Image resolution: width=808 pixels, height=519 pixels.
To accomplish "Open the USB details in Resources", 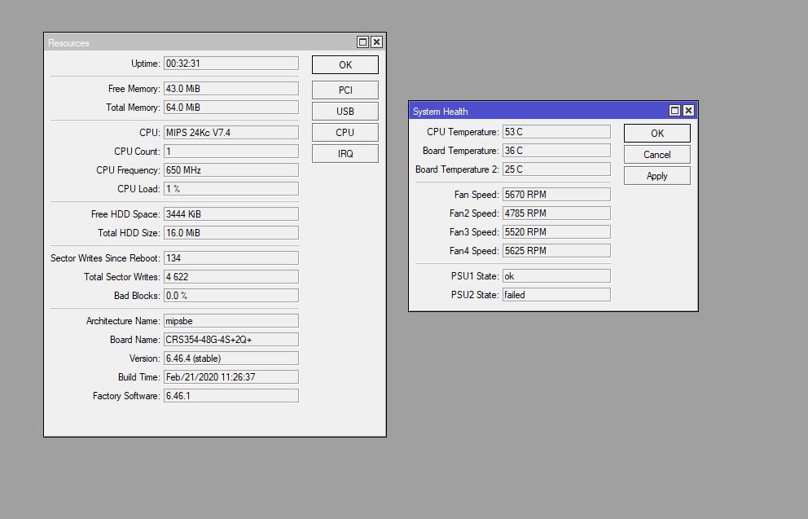I will [x=345, y=112].
